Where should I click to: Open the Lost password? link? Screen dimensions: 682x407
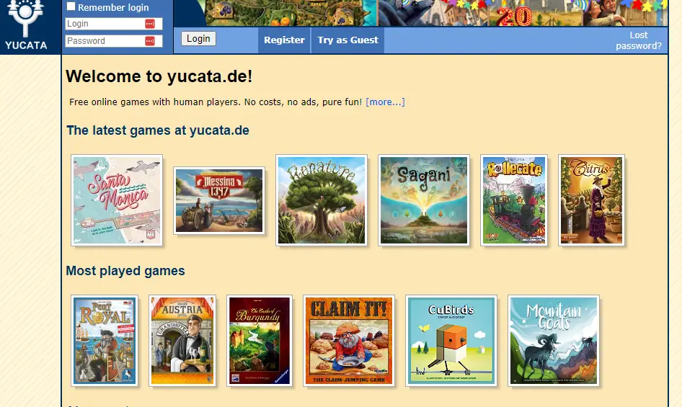(639, 40)
